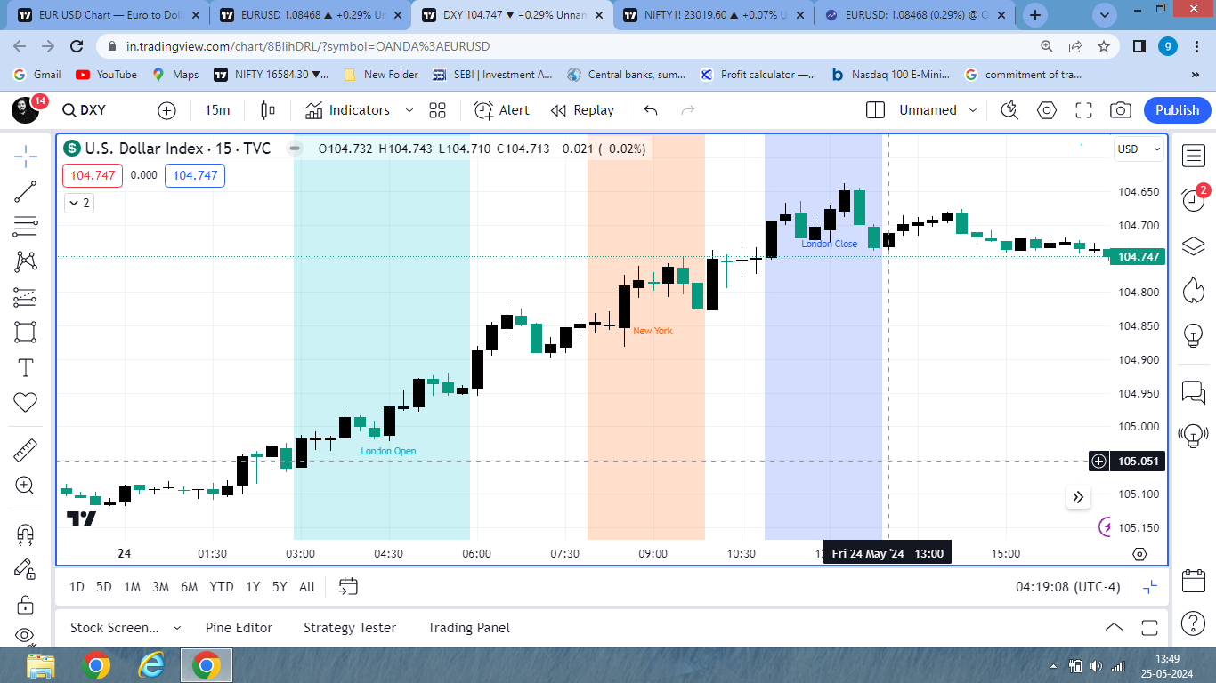Take a snapshot with the camera icon
1216x683 pixels.
[x=1121, y=110]
